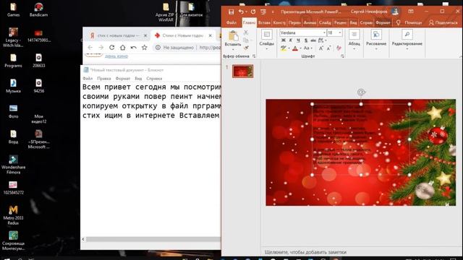The image size is (463, 260).
Task: Click the Вставить paste icon
Action: coord(233,36)
